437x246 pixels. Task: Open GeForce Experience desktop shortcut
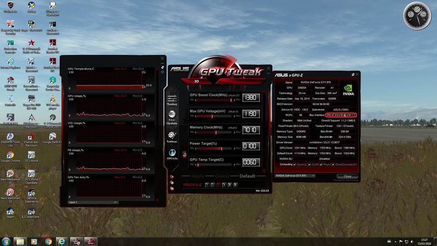[31, 196]
